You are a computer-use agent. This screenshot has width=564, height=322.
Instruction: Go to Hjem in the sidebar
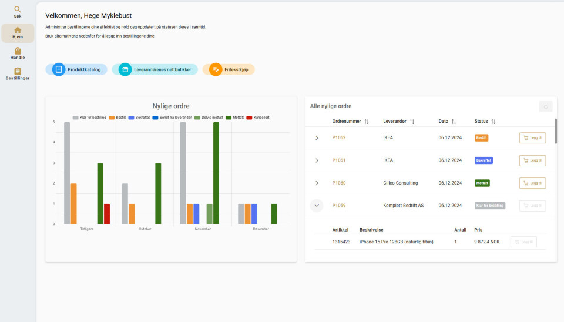tap(18, 33)
